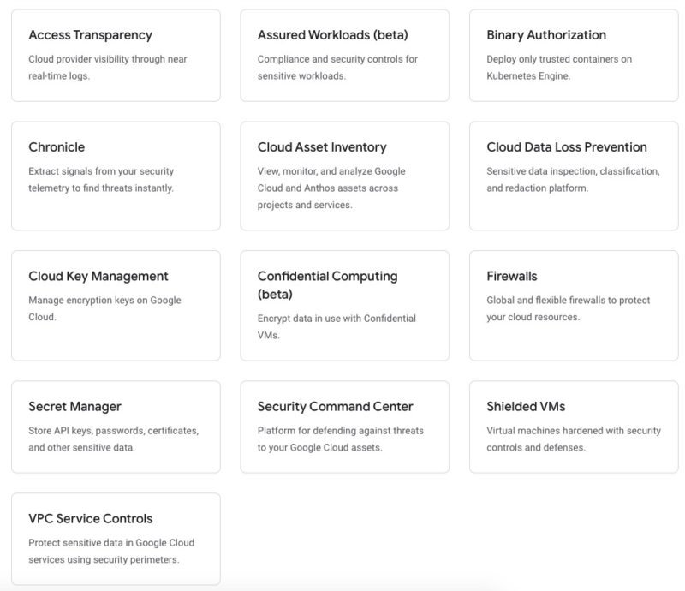Select the Binary Authorization card
This screenshot has height=591, width=685.
[x=574, y=56]
